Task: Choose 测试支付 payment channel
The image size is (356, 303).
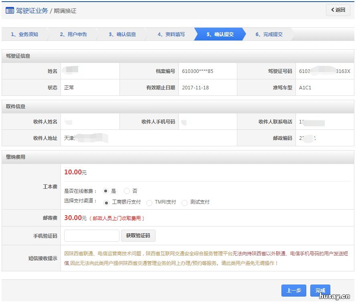Action: [184, 202]
